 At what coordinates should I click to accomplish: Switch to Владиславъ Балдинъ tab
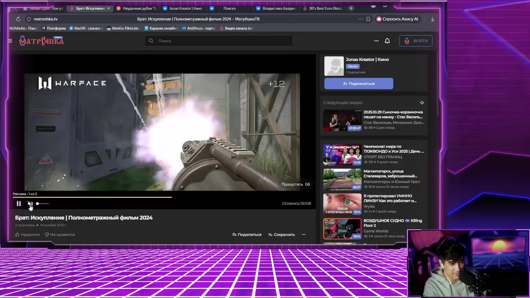[276, 8]
